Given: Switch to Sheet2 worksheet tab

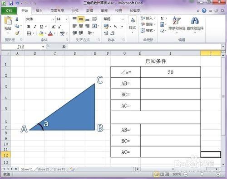Looking at the screenshot, I should [43, 169].
